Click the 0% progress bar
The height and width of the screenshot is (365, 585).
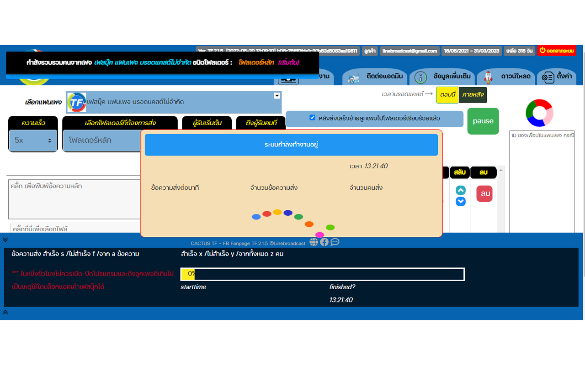point(322,274)
